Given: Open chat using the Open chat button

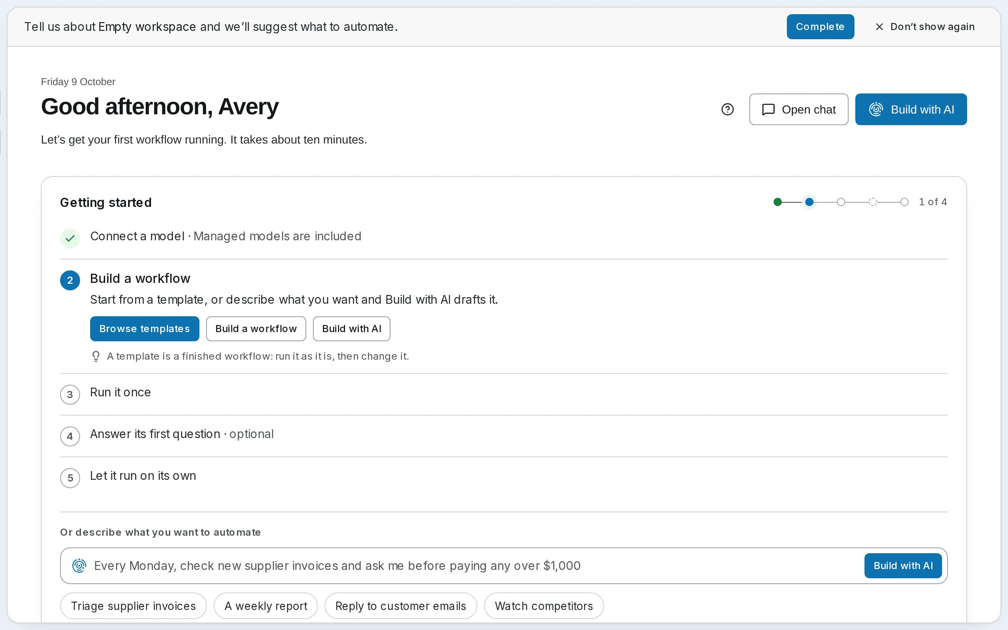Looking at the screenshot, I should click(799, 109).
